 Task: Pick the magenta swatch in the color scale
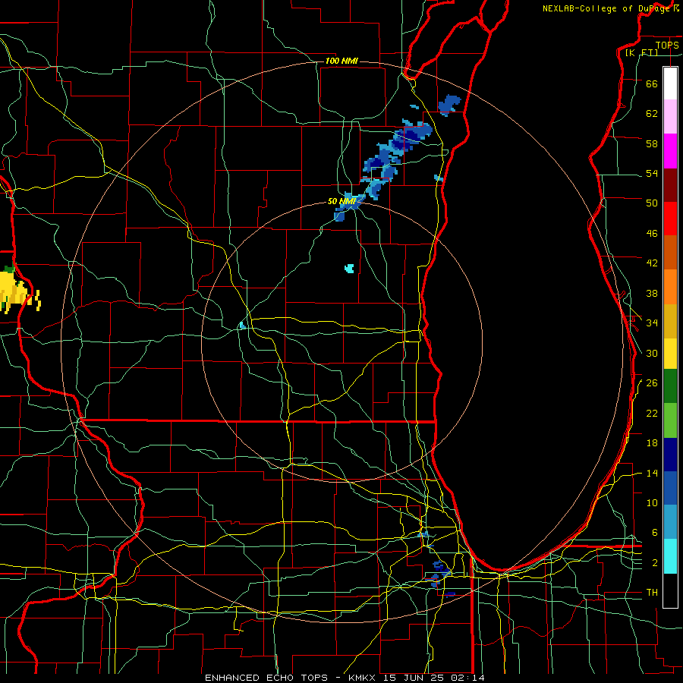[670, 151]
